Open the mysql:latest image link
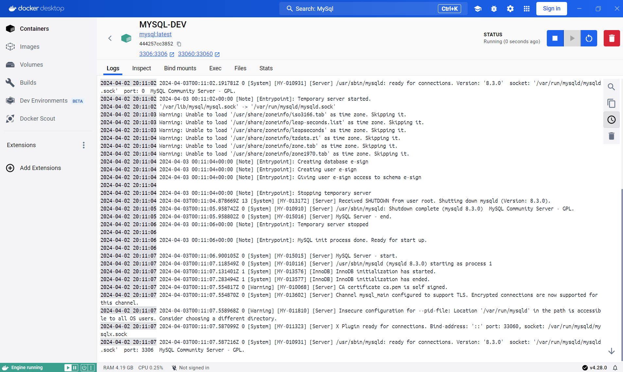623x372 pixels. click(x=155, y=34)
